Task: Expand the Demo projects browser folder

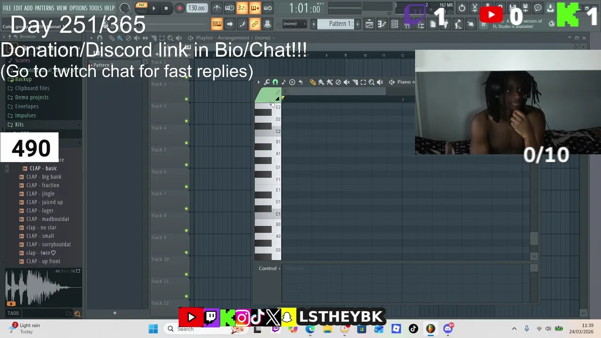Action: (x=31, y=97)
